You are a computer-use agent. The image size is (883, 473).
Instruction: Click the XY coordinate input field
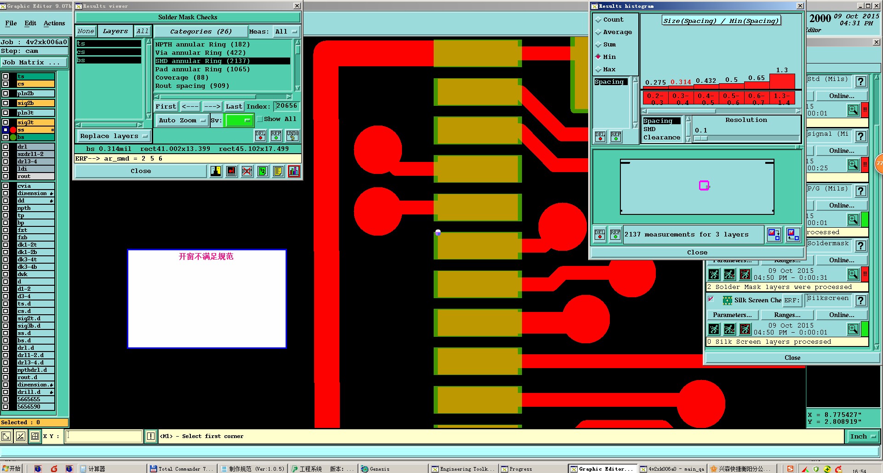103,436
